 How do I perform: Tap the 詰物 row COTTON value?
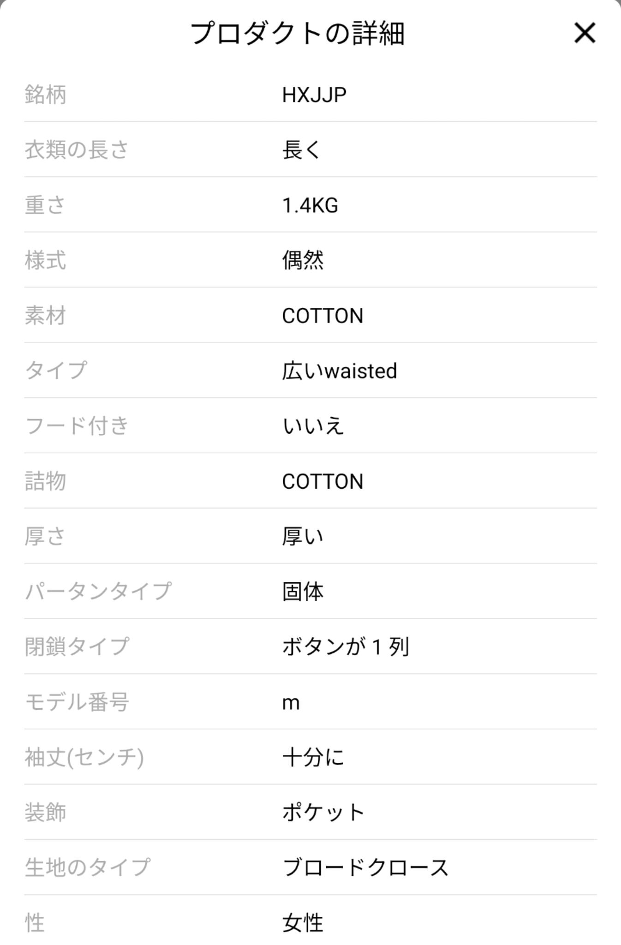pyautogui.click(x=322, y=482)
